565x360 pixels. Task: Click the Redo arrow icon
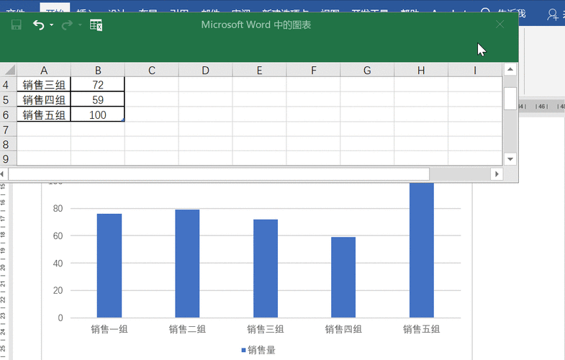point(67,25)
